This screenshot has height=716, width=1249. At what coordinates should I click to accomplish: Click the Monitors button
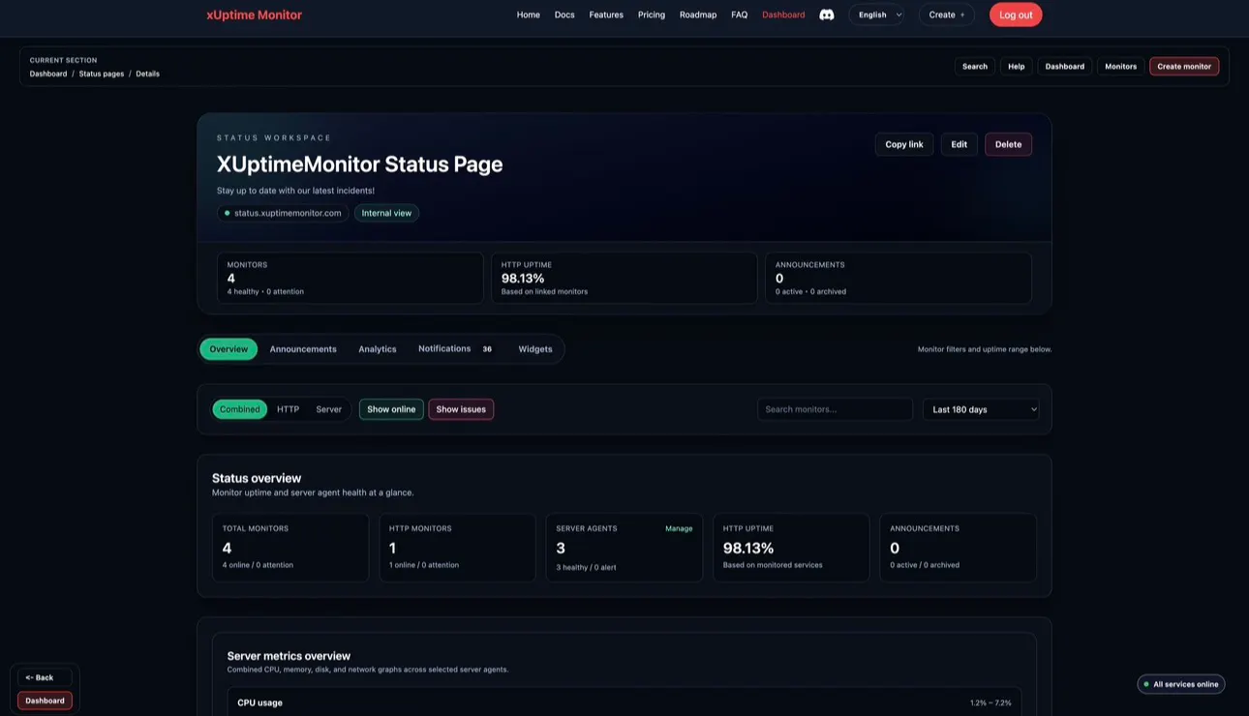tap(1121, 67)
